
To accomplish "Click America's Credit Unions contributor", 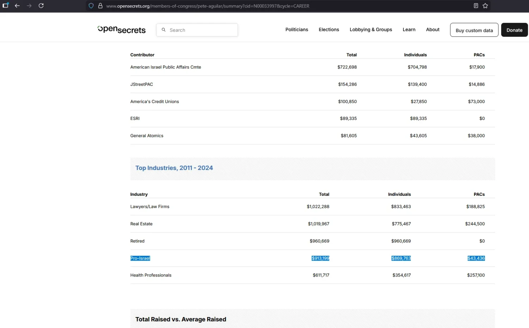I will coord(154,102).
